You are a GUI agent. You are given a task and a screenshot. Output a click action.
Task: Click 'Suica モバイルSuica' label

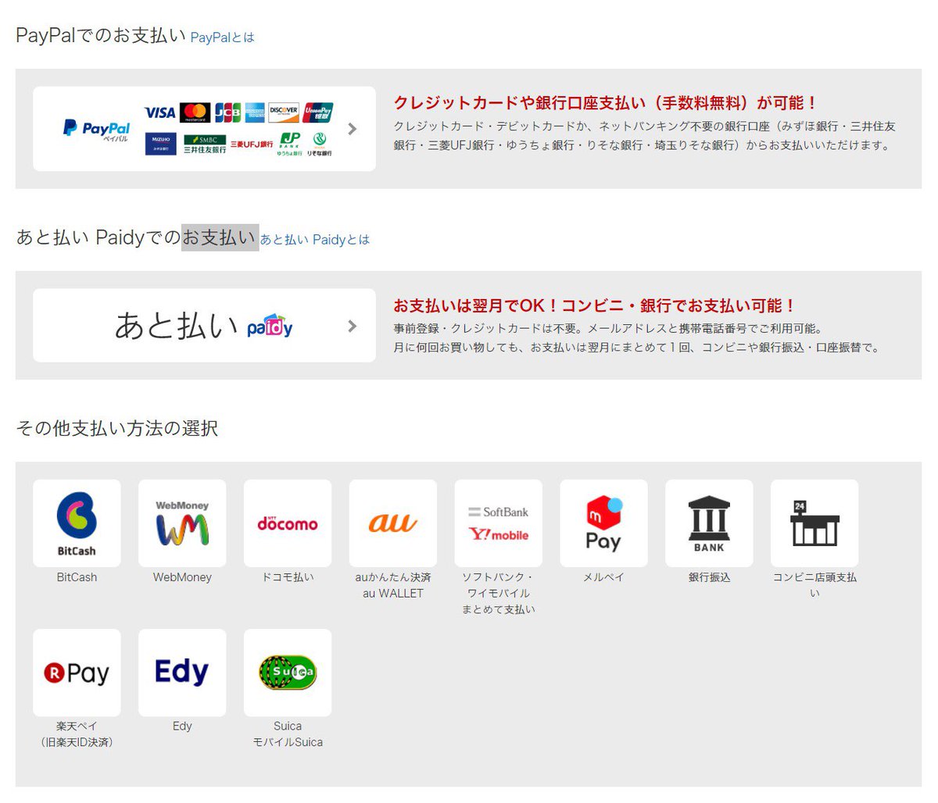[x=288, y=734]
